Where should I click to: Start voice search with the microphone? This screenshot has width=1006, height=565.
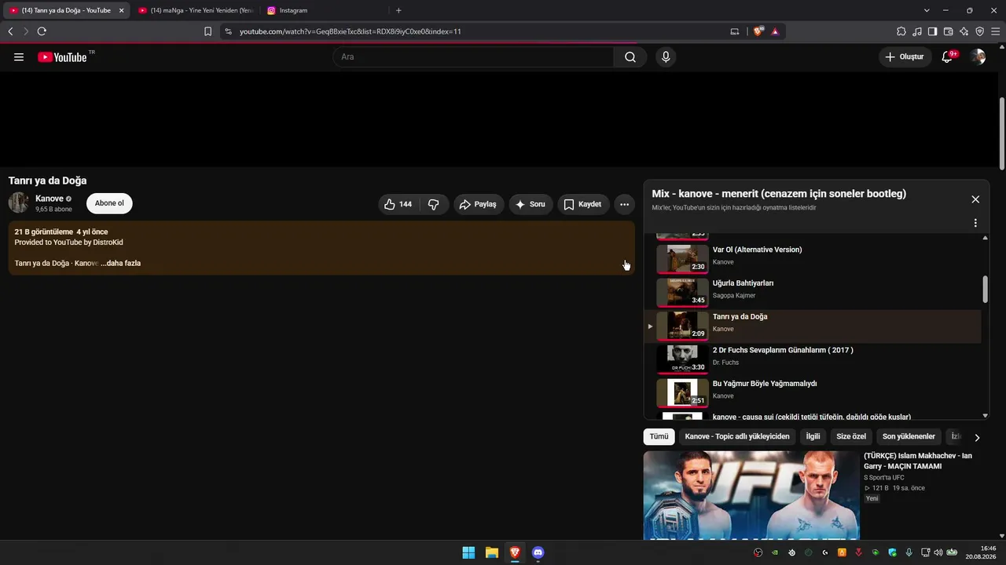tap(666, 56)
